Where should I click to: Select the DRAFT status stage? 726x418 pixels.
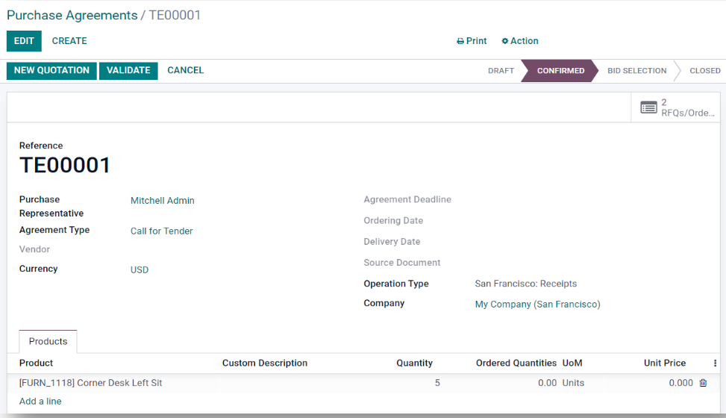(x=501, y=71)
